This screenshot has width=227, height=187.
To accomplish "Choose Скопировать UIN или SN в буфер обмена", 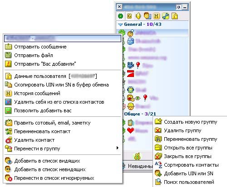I will click(x=63, y=85).
